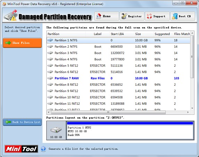
Task: Click the Boot CD button
Action: 183,16
